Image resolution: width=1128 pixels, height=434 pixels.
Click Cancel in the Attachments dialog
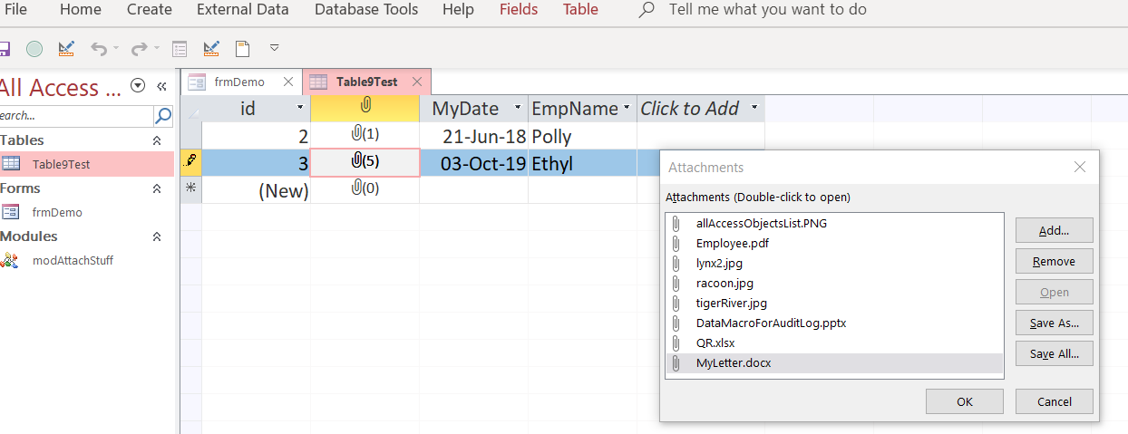click(x=1054, y=401)
